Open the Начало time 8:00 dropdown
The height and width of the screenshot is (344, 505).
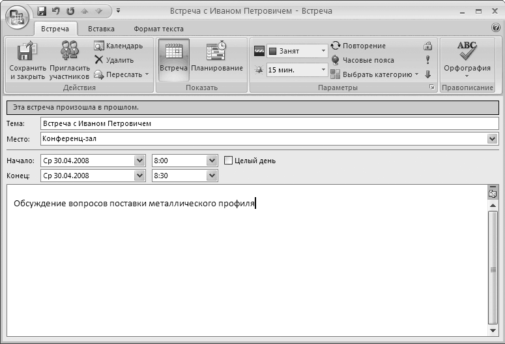(211, 161)
